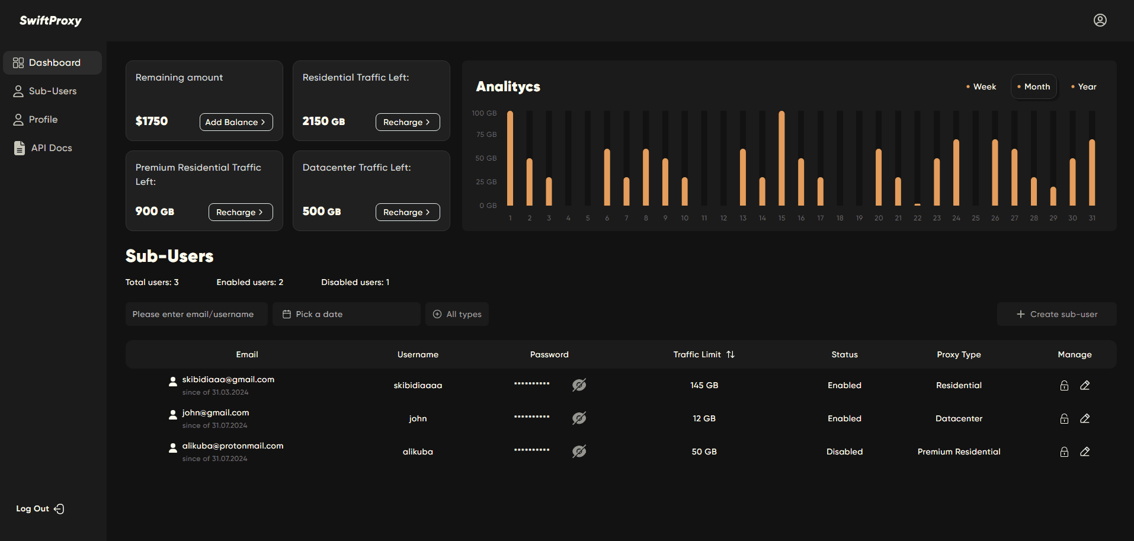Screen dimensions: 1134x541
Task: Click the Profile person icon in sidebar
Action: pos(18,120)
